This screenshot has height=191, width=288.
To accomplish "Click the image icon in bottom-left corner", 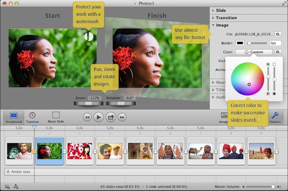I will [x=7, y=187].
